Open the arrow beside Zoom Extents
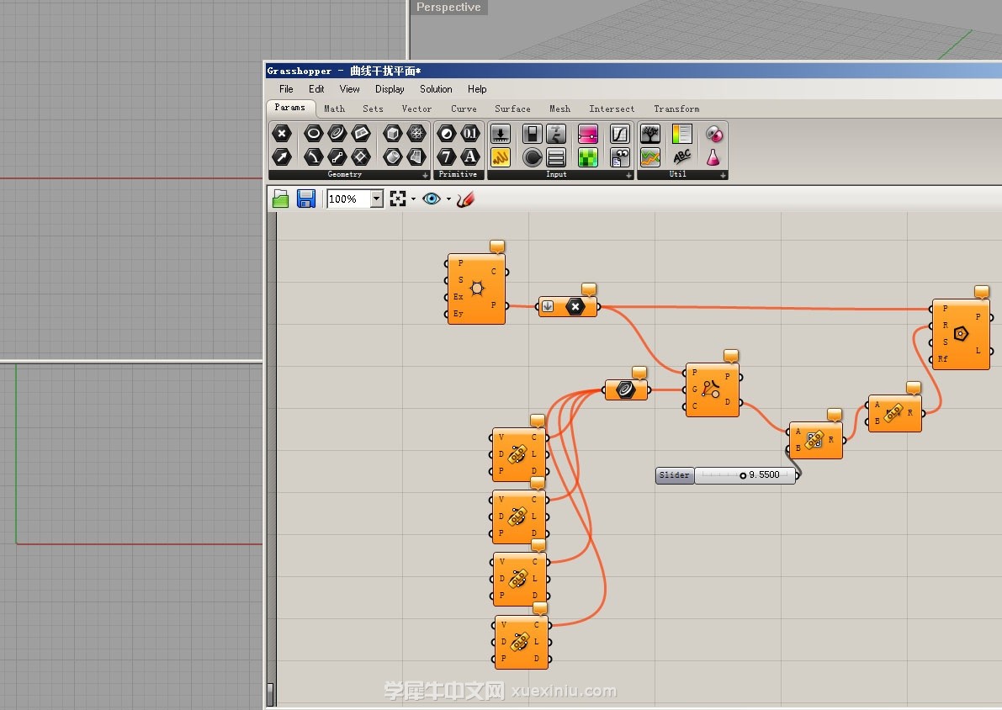Image resolution: width=1002 pixels, height=710 pixels. click(413, 199)
